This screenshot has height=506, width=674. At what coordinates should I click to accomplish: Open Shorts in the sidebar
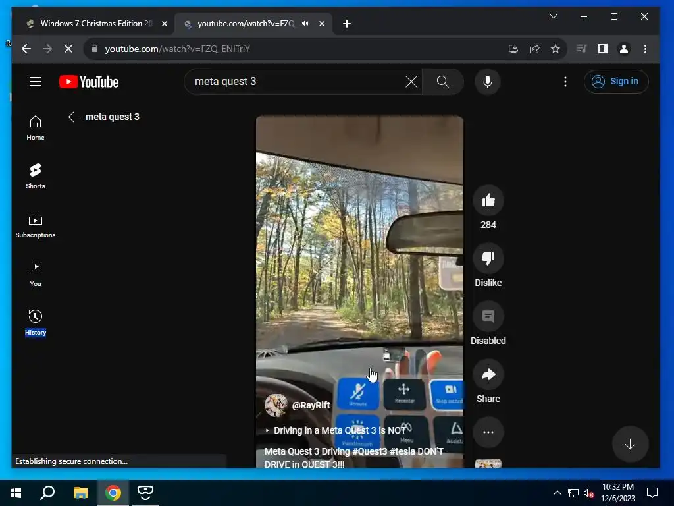point(36,177)
